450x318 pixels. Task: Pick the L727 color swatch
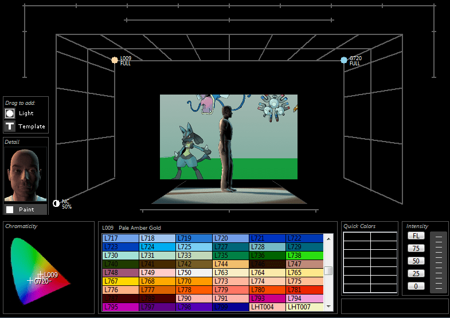coord(231,246)
